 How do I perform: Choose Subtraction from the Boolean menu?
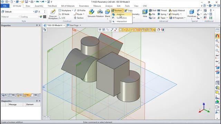coord(122,18)
